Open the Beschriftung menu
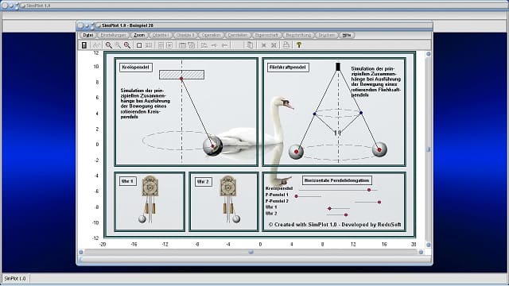The width and height of the screenshot is (509, 286). pyautogui.click(x=298, y=35)
